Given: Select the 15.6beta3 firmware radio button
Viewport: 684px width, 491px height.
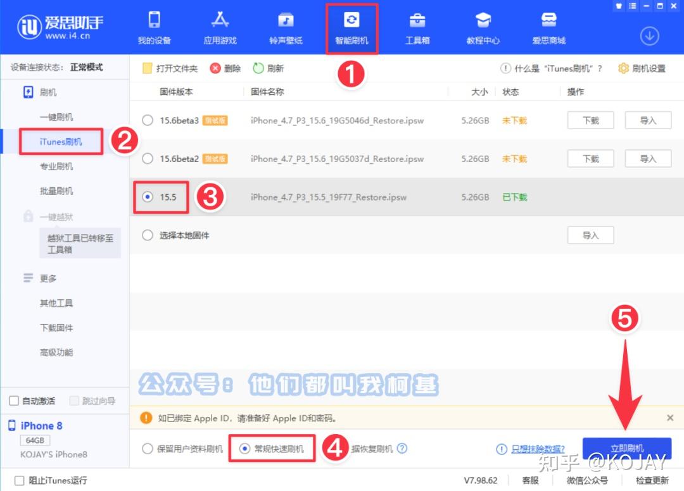Looking at the screenshot, I should tap(148, 120).
